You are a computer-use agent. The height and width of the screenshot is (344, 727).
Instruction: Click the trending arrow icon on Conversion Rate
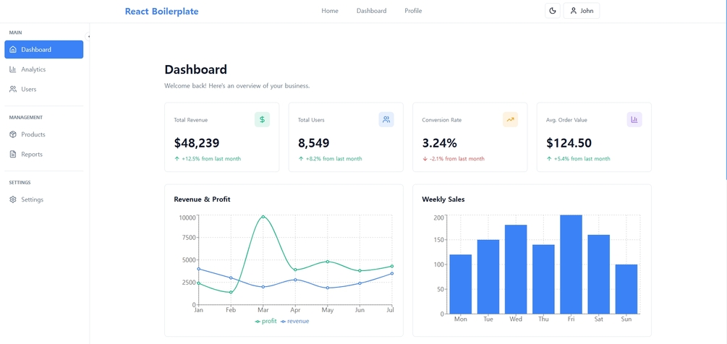(x=510, y=119)
